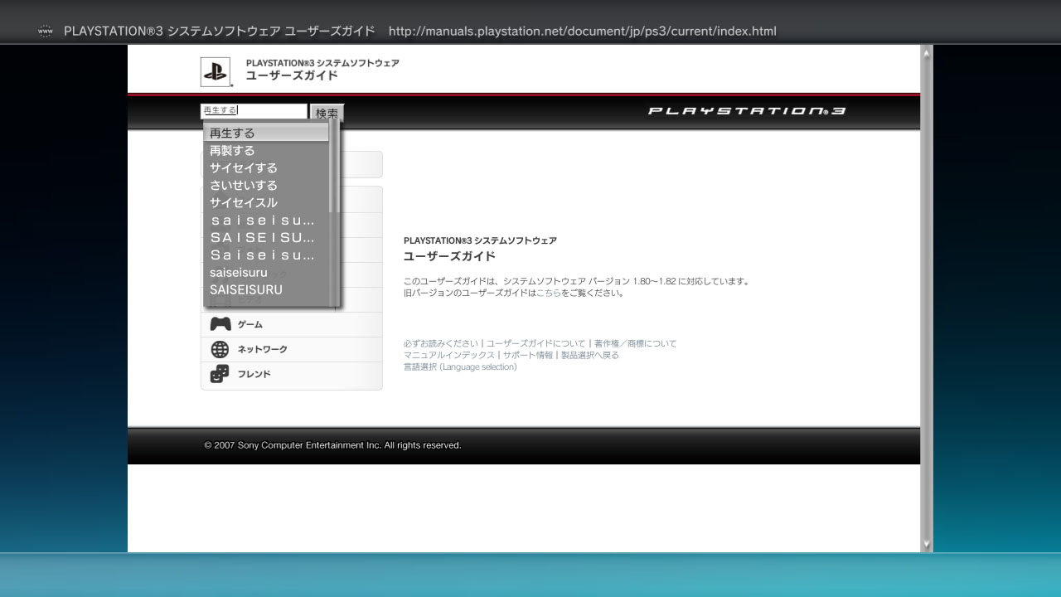Image resolution: width=1061 pixels, height=597 pixels.
Task: Select the wide lowercase ｓａｉｓｅｉｓｕ suggestion
Action: click(266, 220)
